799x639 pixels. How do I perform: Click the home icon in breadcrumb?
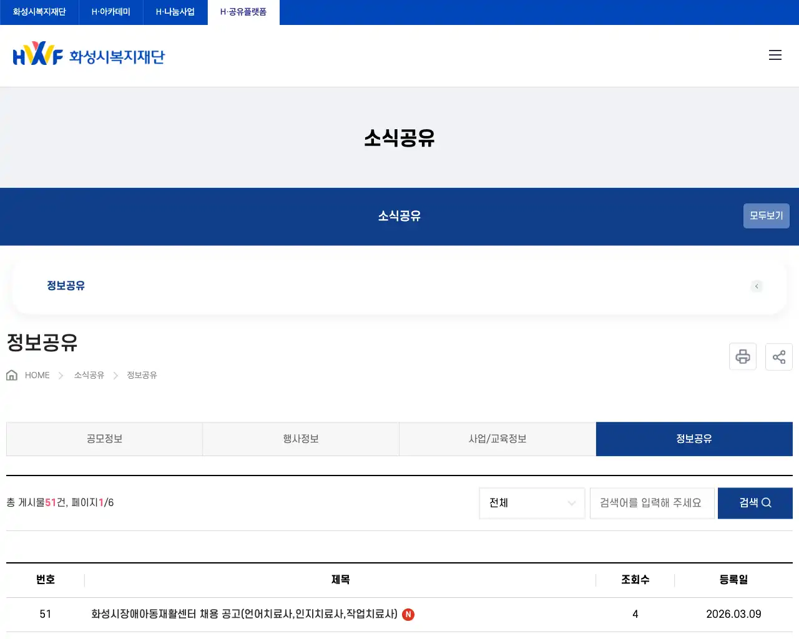tap(11, 374)
